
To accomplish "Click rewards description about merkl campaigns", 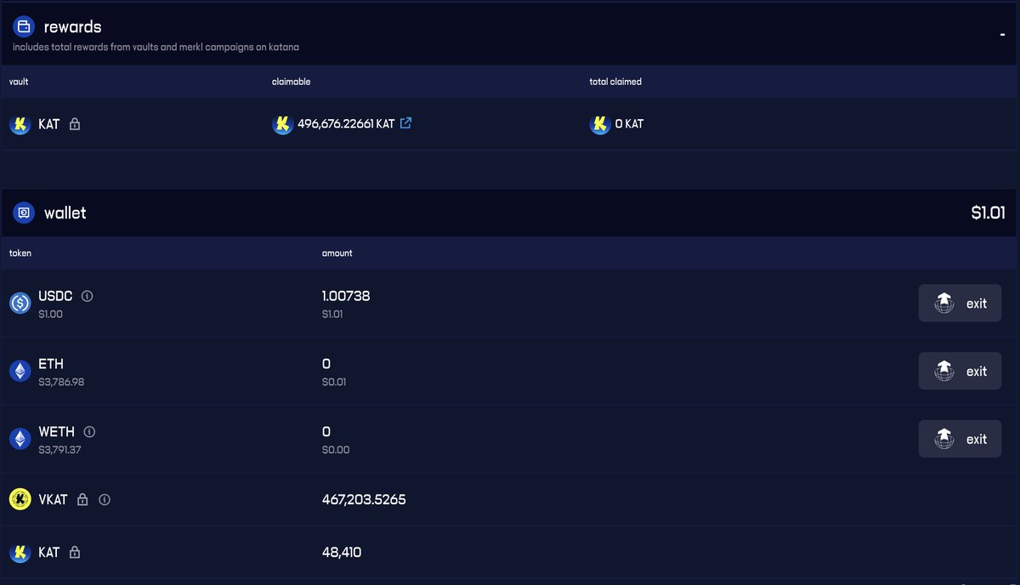I will pyautogui.click(x=156, y=48).
